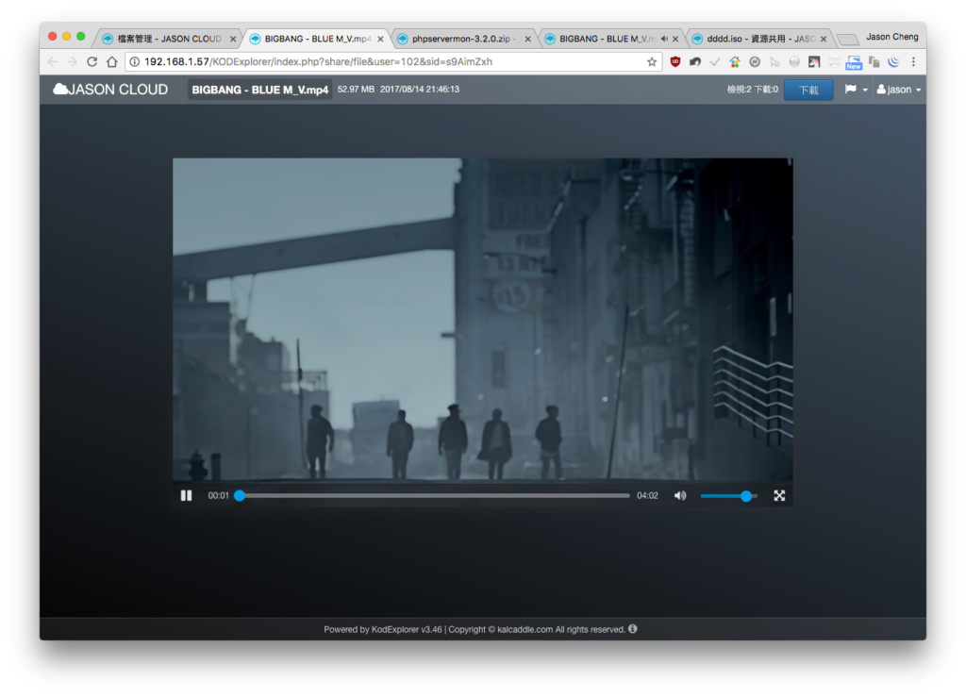Open the jason user menu
The width and height of the screenshot is (966, 697).
coord(899,90)
